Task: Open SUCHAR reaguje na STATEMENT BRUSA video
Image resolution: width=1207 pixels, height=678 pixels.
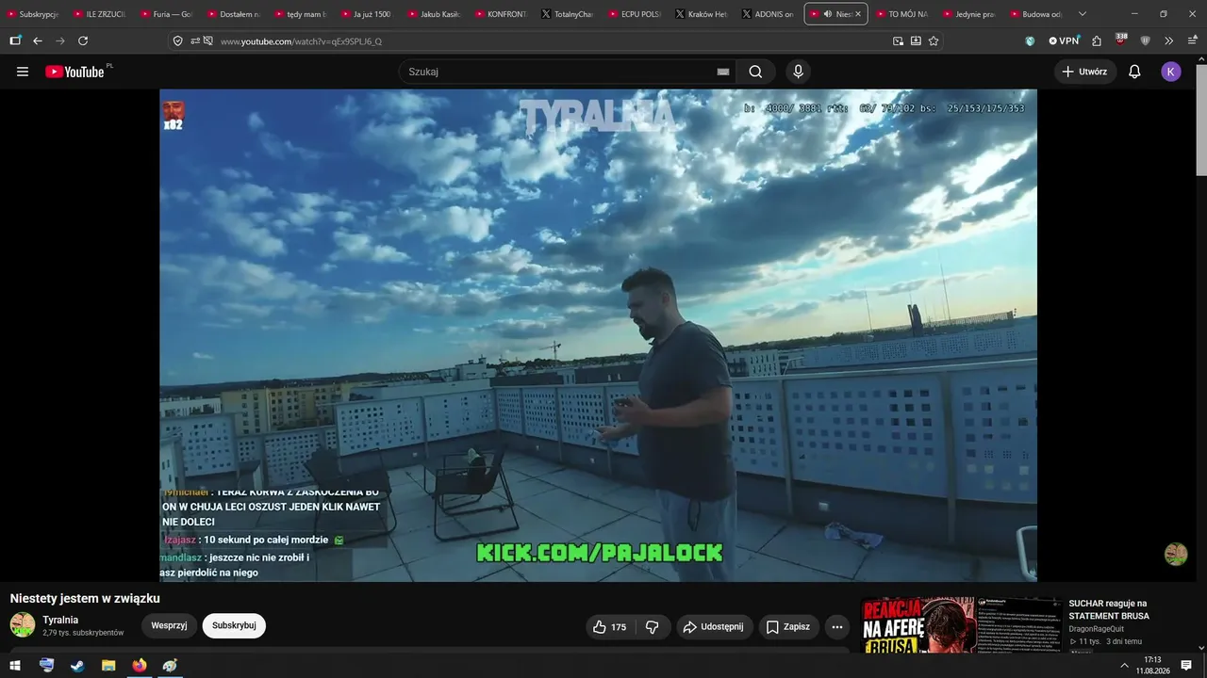Action: pos(1109,609)
